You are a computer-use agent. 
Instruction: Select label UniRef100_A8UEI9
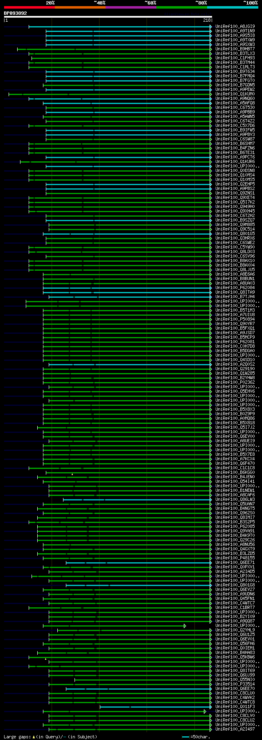tap(235, 441)
